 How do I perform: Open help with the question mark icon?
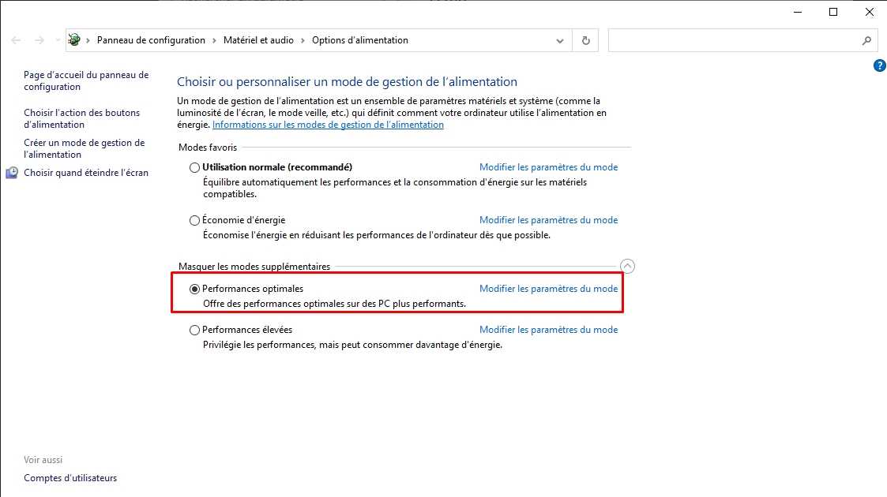click(x=880, y=65)
